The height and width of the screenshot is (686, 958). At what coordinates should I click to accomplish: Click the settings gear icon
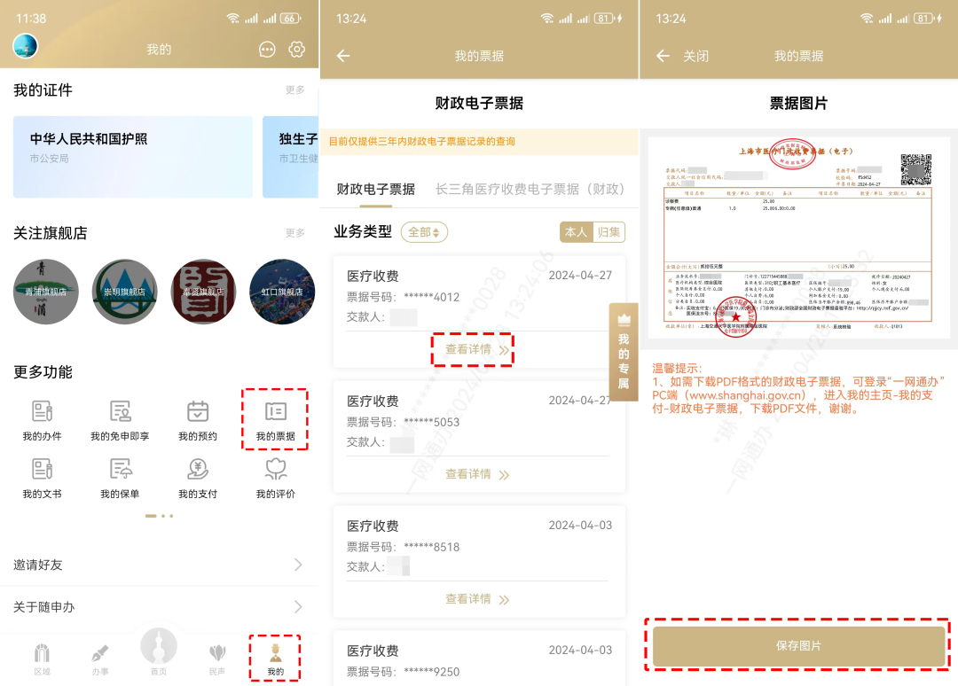297,50
